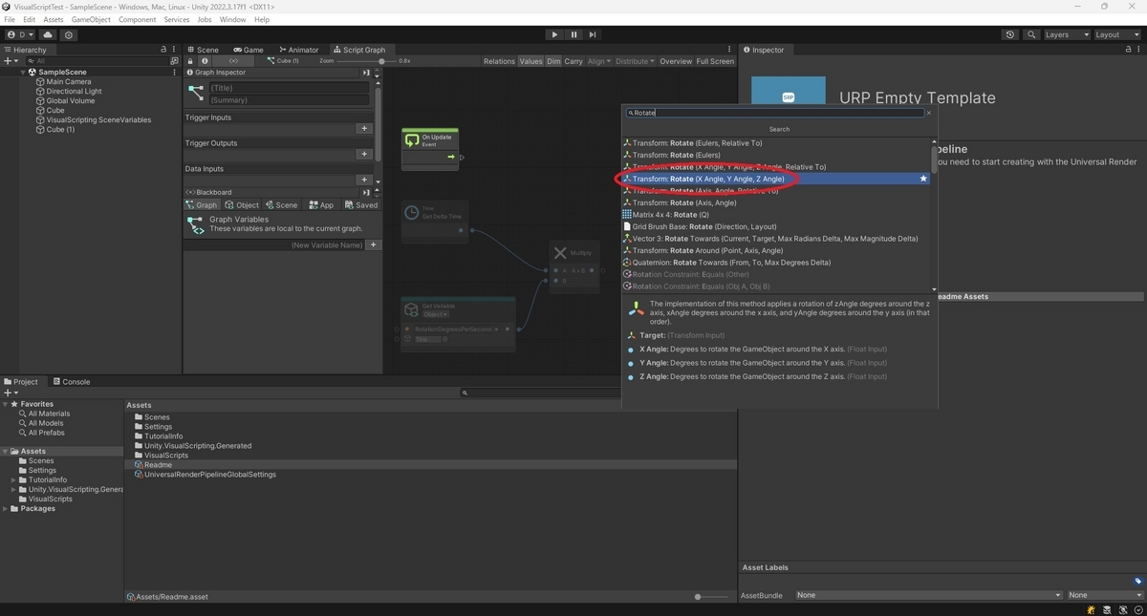Click the Step frame button
Screen dimensions: 1147x616
tap(593, 34)
